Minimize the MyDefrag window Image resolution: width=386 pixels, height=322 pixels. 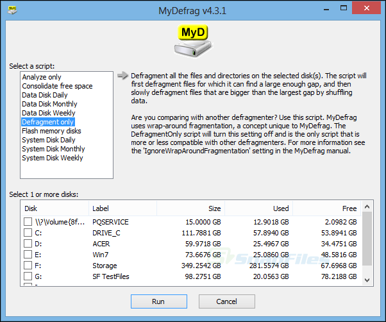click(x=326, y=9)
